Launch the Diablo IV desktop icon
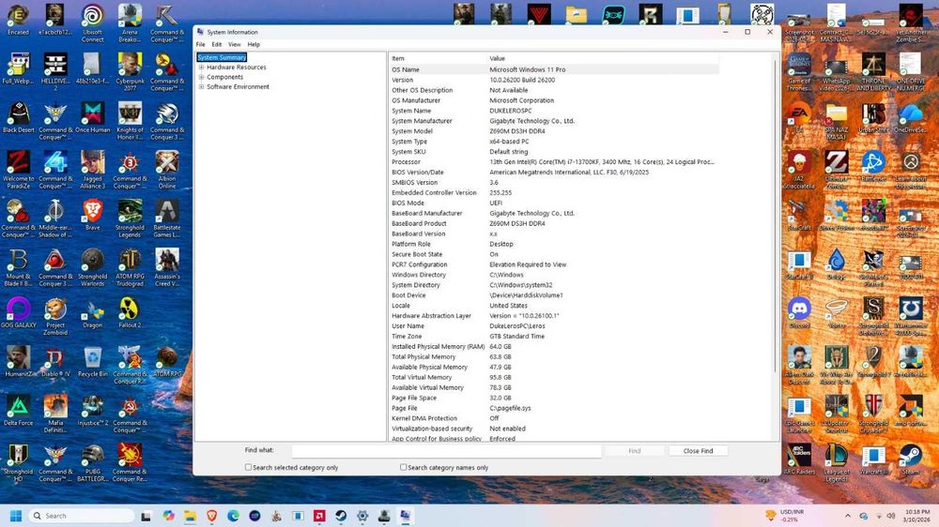 [x=55, y=363]
